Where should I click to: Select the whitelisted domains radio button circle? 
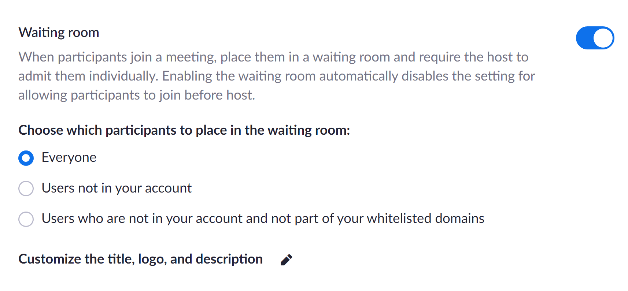pyautogui.click(x=26, y=219)
